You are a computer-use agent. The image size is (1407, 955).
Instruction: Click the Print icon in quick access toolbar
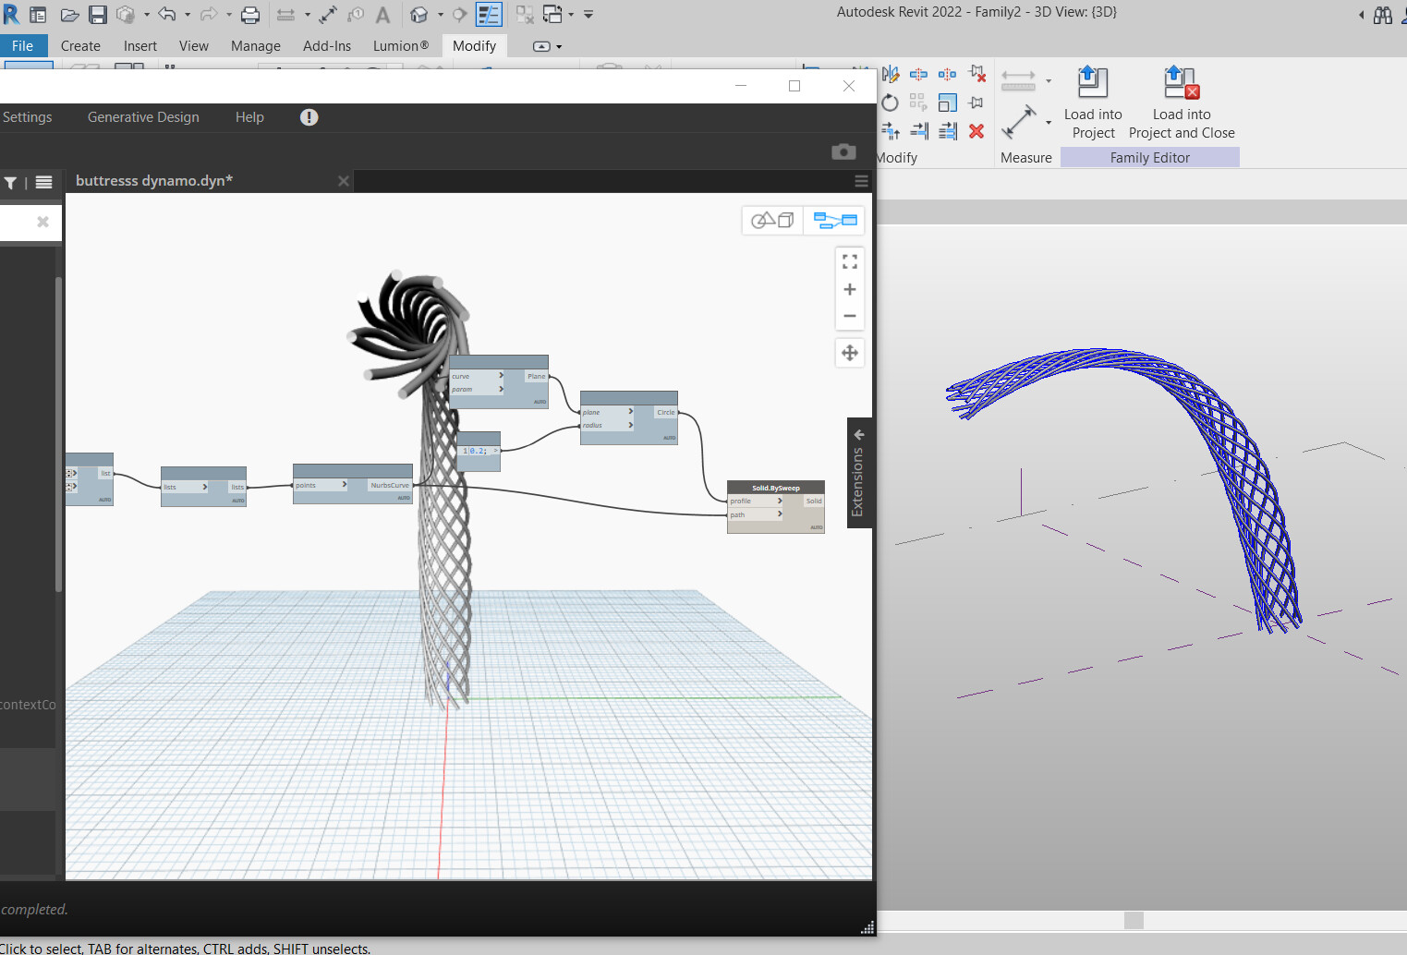click(249, 15)
